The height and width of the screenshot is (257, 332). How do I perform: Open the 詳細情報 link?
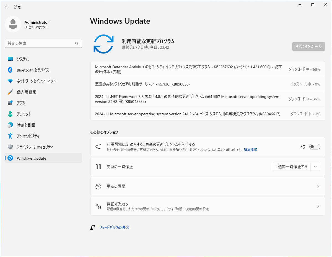coord(250,150)
